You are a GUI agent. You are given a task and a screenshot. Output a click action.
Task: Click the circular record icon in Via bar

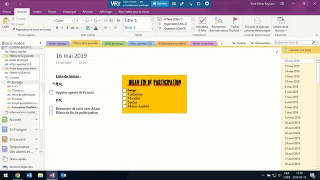[x=206, y=3]
